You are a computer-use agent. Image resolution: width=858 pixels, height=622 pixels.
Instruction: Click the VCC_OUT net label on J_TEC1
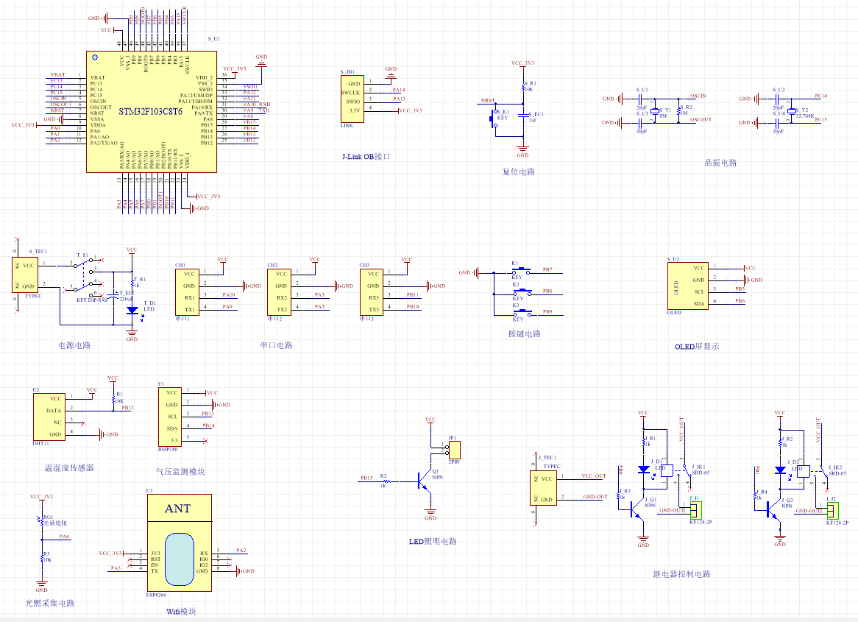[x=594, y=476]
